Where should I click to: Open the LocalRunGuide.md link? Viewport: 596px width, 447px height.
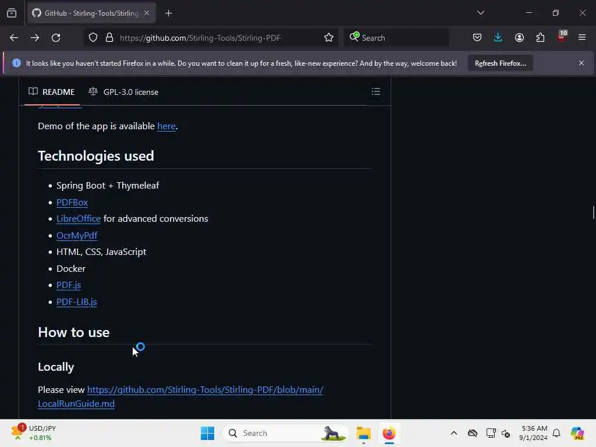tap(180, 396)
